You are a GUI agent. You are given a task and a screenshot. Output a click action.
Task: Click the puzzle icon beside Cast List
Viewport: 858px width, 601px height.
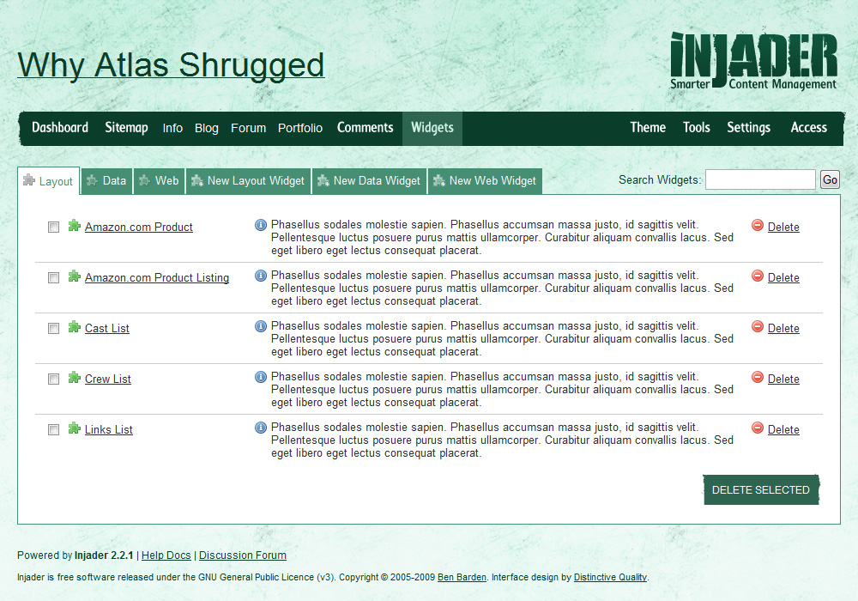75,327
